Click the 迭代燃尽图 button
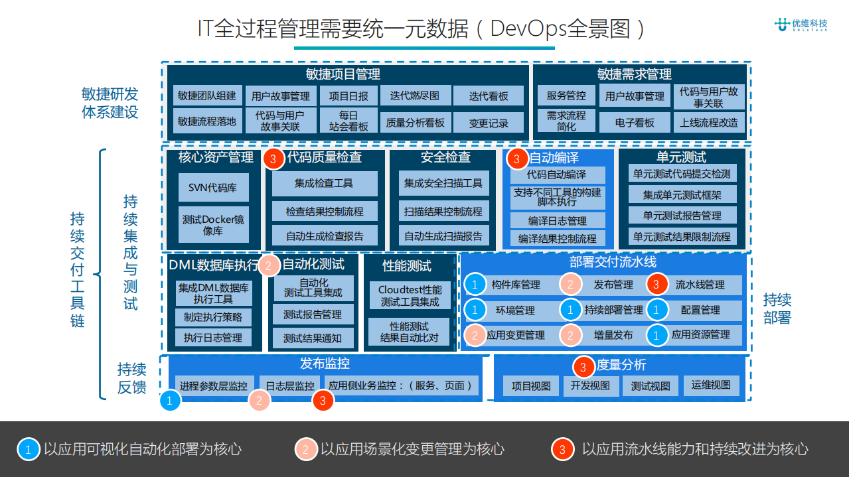This screenshot has width=849, height=477. click(415, 96)
